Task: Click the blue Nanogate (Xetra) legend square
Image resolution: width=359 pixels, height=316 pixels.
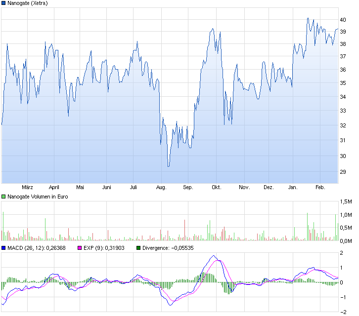Action: click(3, 3)
